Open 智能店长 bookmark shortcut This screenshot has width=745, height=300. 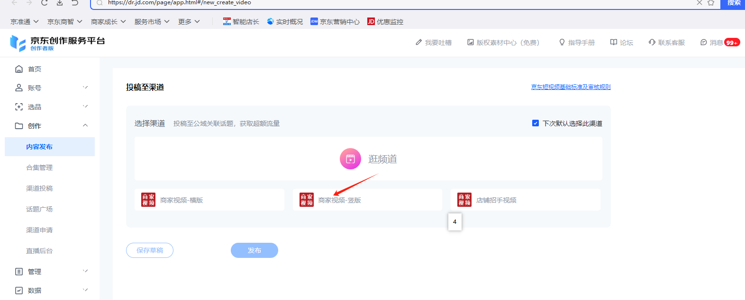(241, 22)
